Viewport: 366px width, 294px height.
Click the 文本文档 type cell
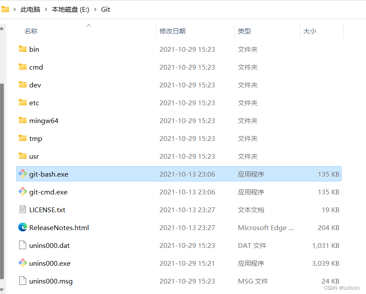click(x=251, y=210)
